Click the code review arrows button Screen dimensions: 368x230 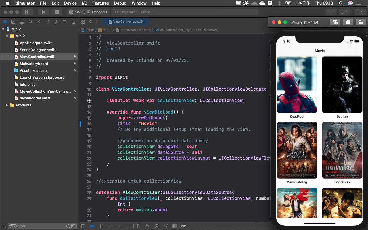pos(344,12)
